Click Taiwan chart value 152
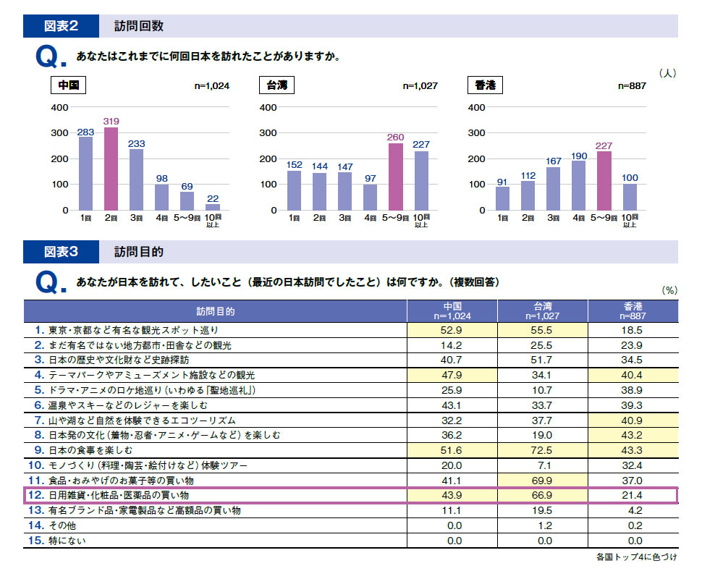The height and width of the screenshot is (579, 702). (x=294, y=165)
